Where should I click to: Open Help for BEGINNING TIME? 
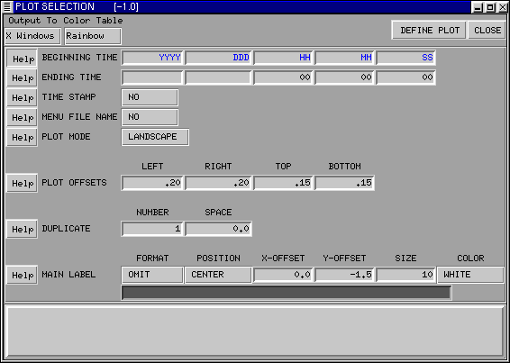coord(23,59)
